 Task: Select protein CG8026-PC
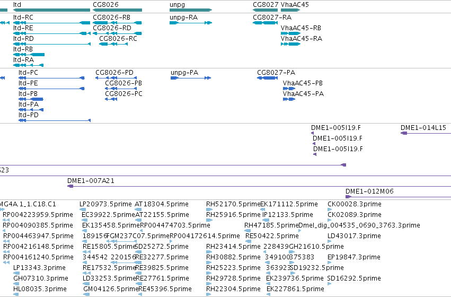(123, 94)
